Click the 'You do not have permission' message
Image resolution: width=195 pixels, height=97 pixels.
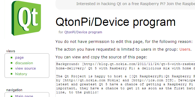click(x=124, y=42)
